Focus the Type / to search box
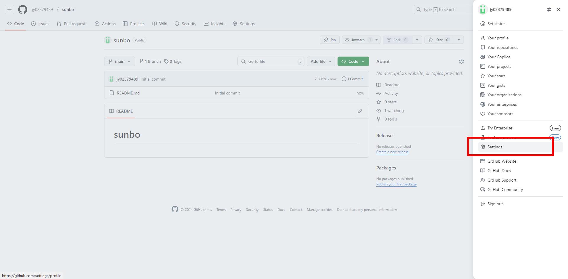568x279 pixels. tap(443, 9)
